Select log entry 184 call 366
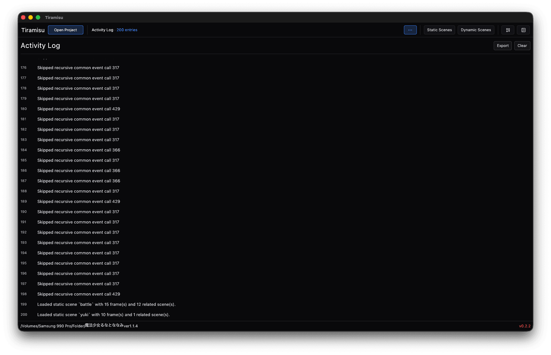This screenshot has height=355, width=551. (275, 150)
